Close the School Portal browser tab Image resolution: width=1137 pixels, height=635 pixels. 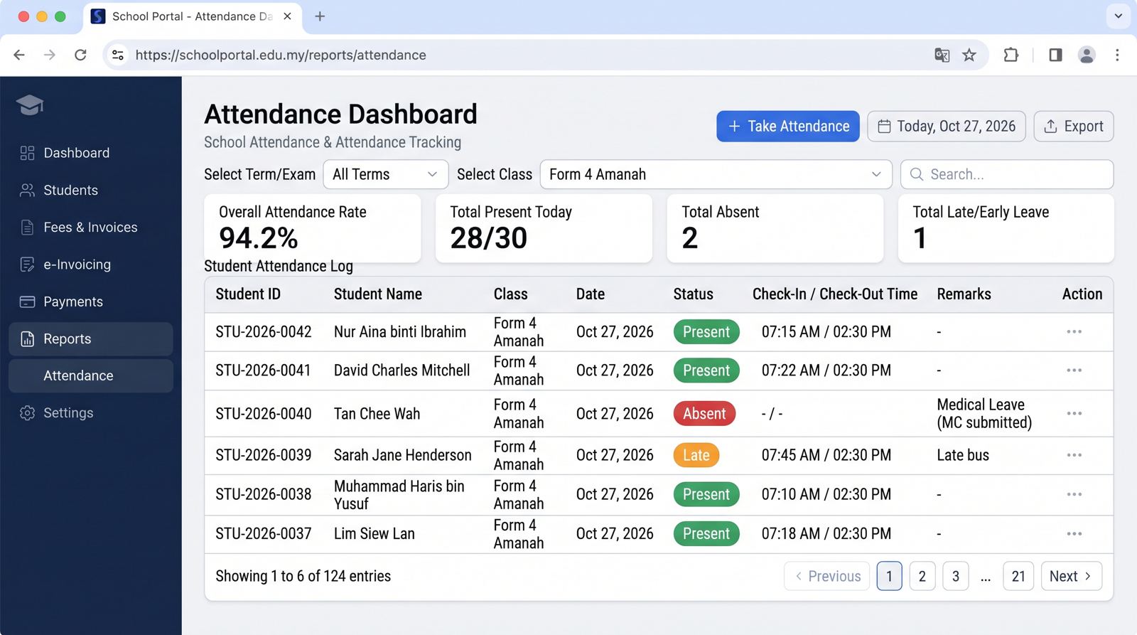pyautogui.click(x=287, y=16)
